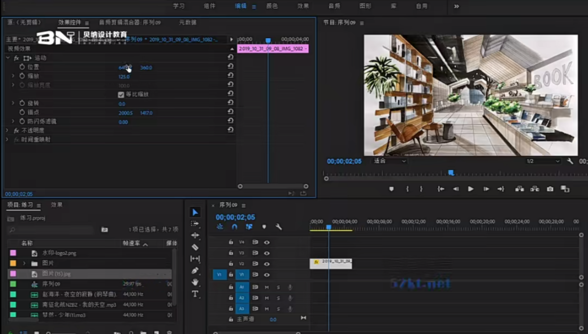Step back one frame
Screen dimensions: 588x334
click(x=456, y=189)
